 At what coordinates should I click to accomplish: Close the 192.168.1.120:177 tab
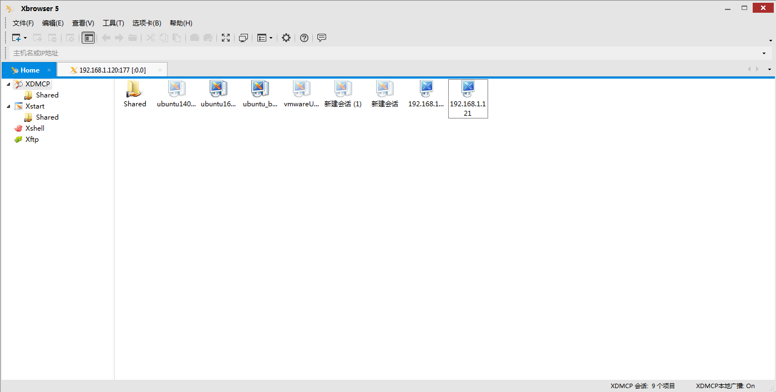pyautogui.click(x=160, y=70)
